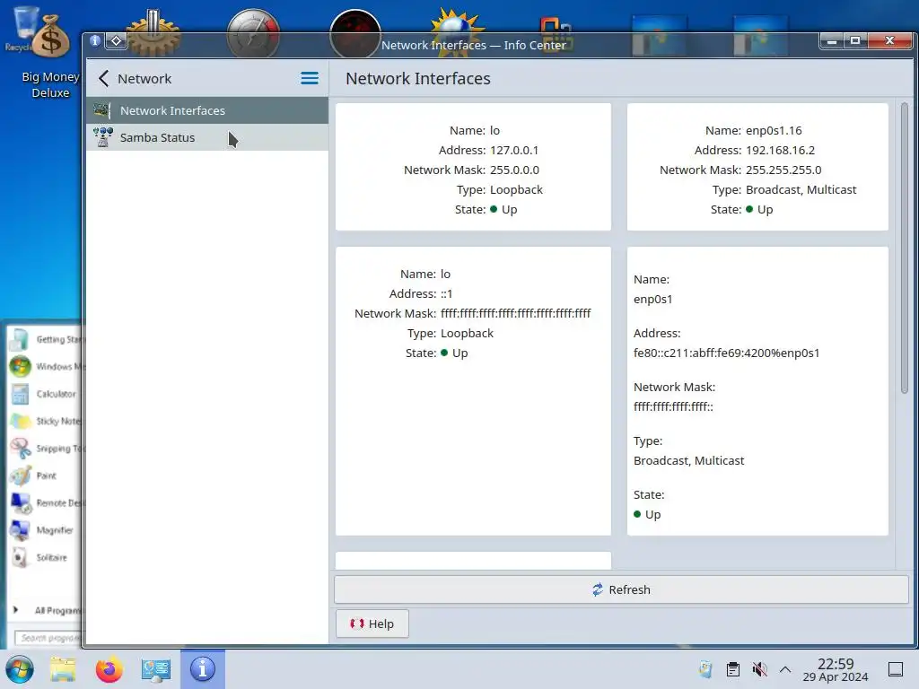The image size is (919, 689).
Task: Click network mask 255.255.255.0
Action: (x=783, y=170)
